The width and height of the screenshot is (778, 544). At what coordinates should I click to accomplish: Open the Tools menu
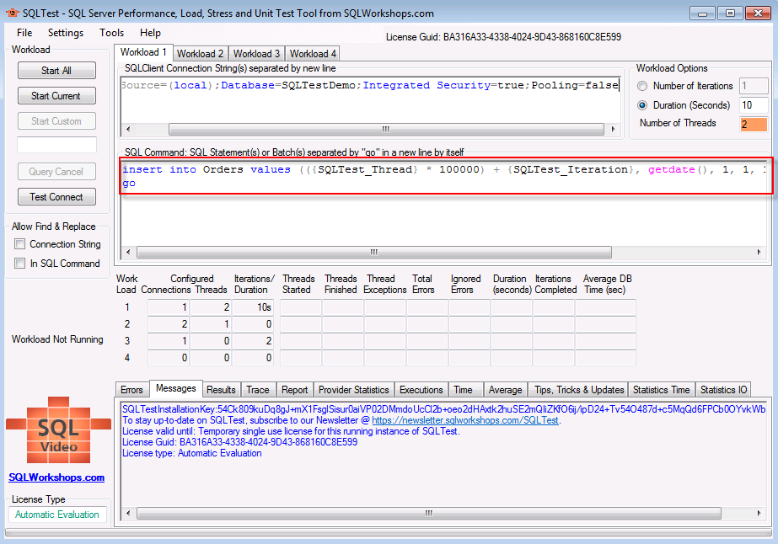111,33
